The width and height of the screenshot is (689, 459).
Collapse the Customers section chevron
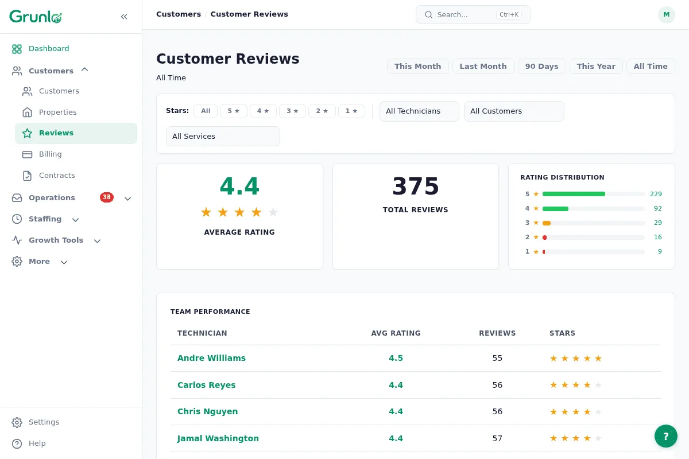click(85, 70)
